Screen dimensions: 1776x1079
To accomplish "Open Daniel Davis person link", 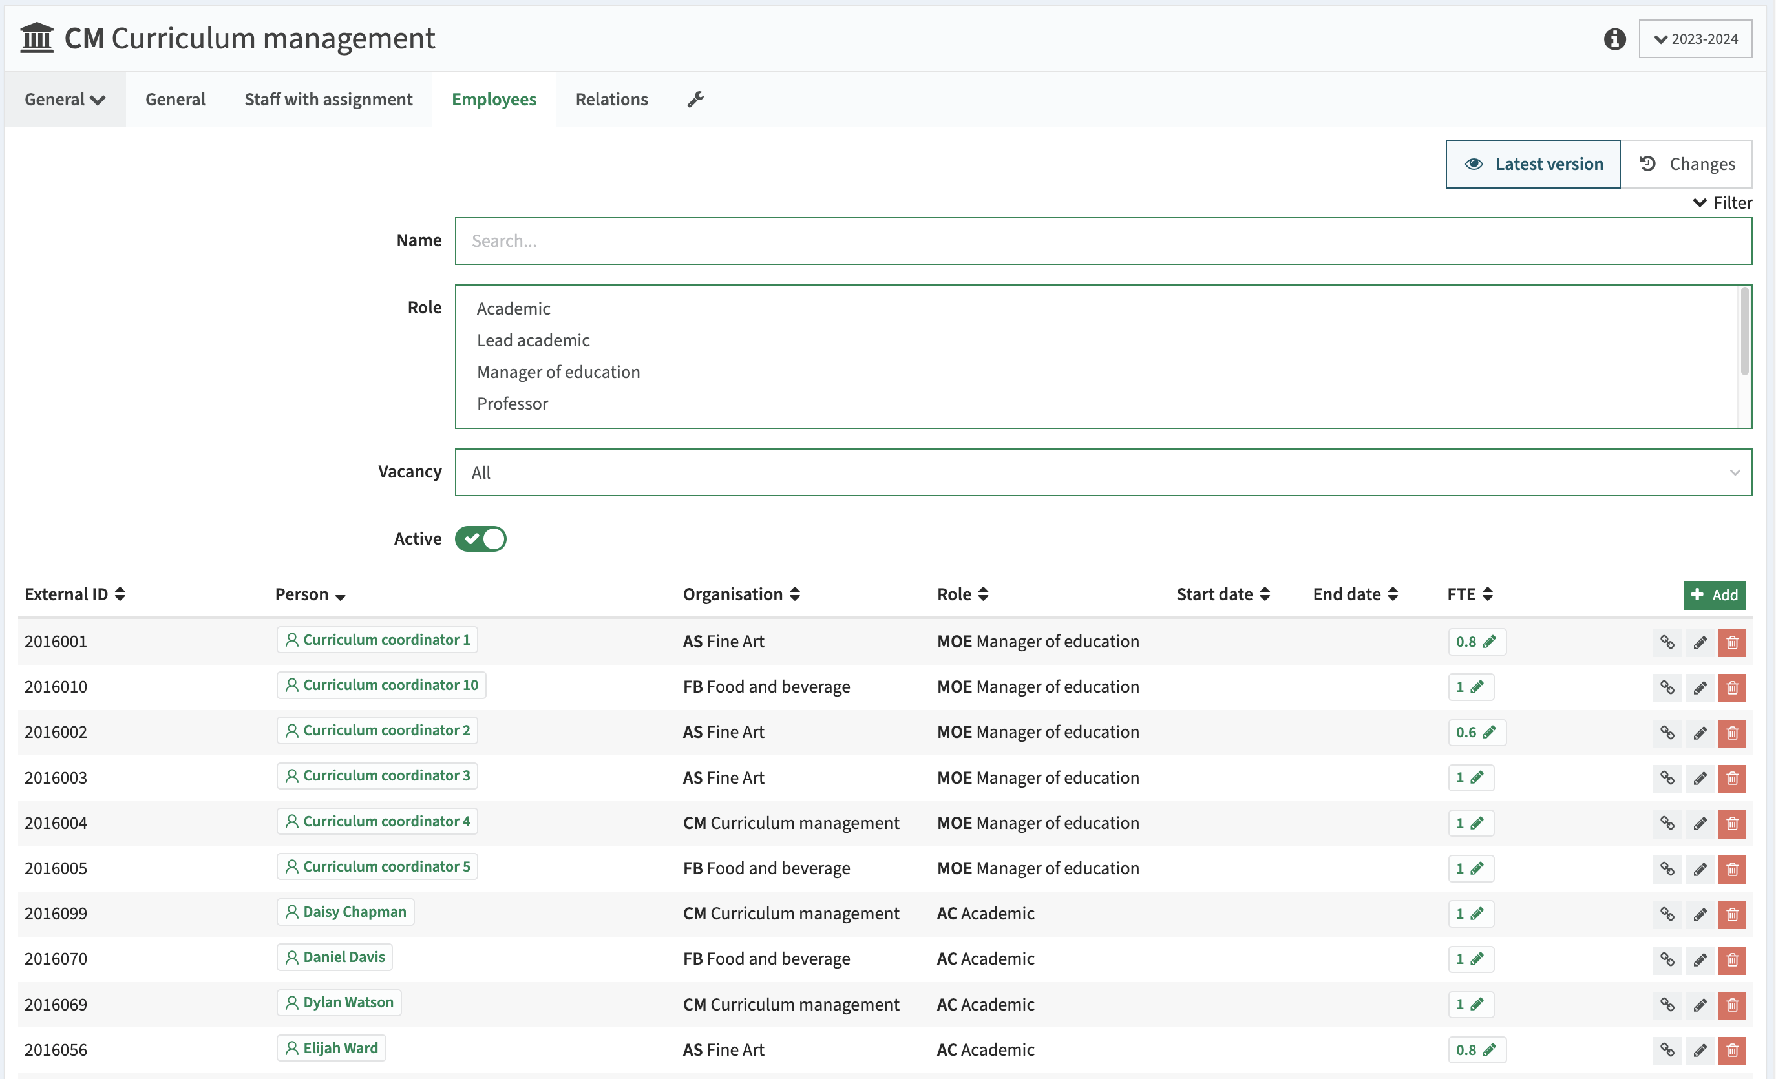I will pyautogui.click(x=334, y=958).
